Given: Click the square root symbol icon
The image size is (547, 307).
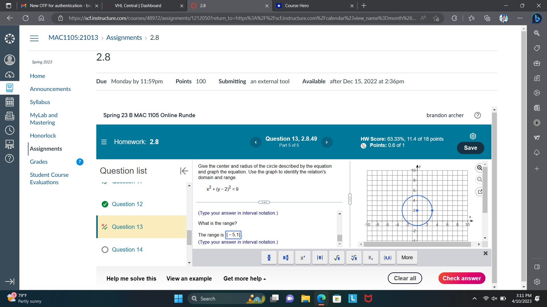Looking at the screenshot, I should pos(336,258).
